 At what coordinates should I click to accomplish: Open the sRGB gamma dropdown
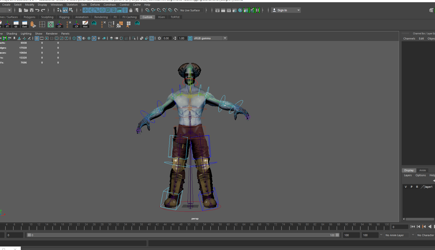point(225,38)
